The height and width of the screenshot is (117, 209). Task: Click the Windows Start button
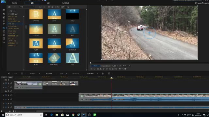(x=3, y=115)
